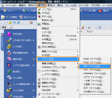Select ロゴ(飾り文字)の挿入 in navi menu
Image resolution: width=112 pixels, height=98 pixels.
(20, 40)
